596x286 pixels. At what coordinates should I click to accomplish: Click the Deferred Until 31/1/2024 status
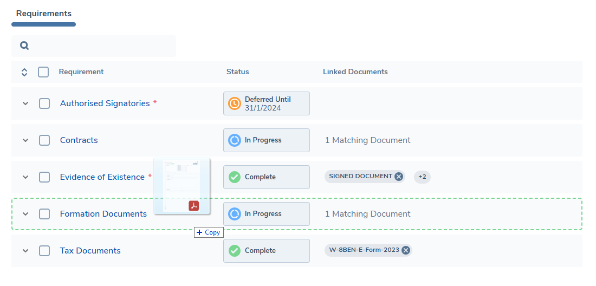(x=267, y=103)
